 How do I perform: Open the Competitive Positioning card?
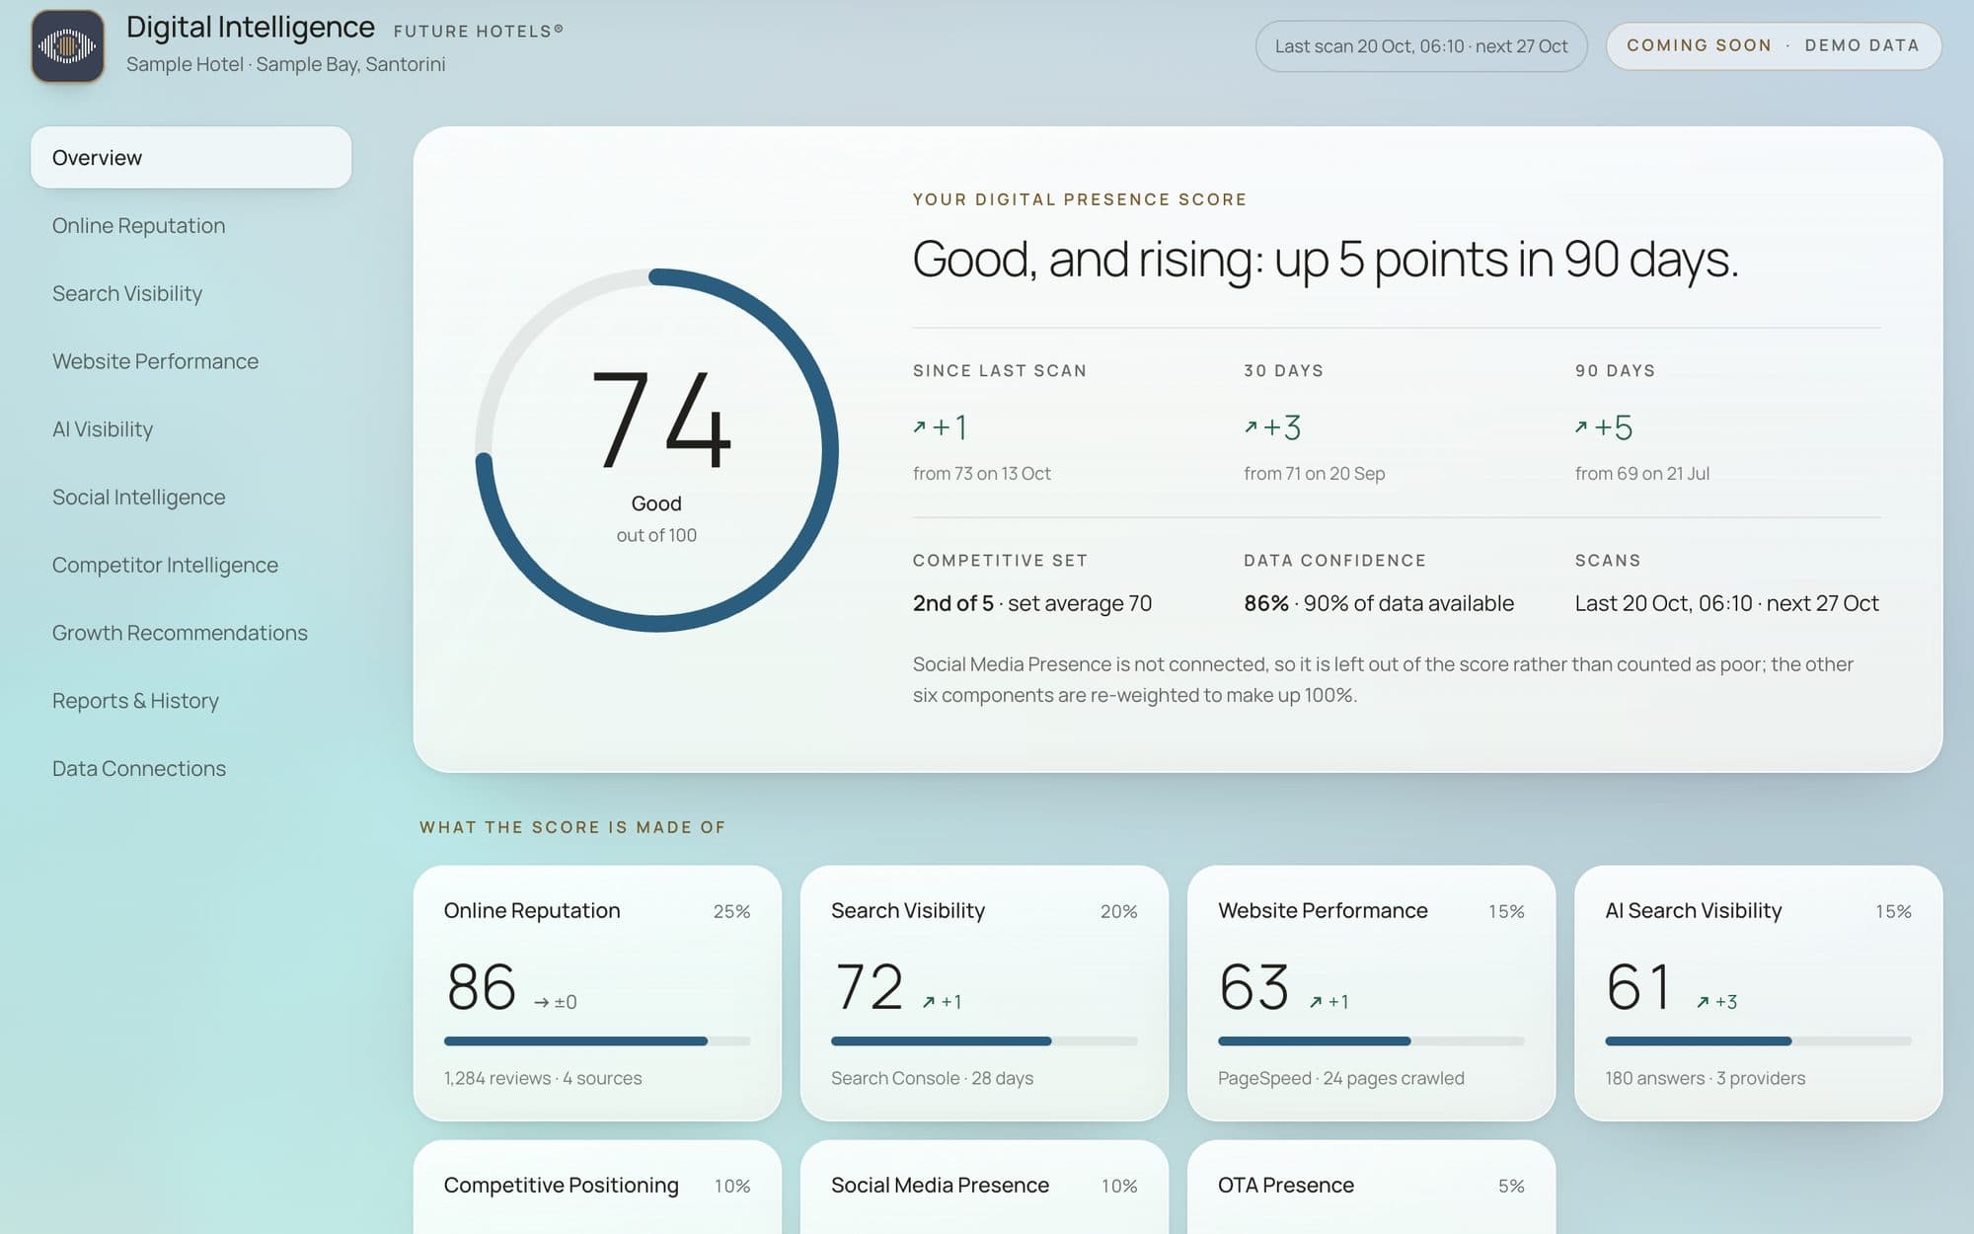[597, 1188]
